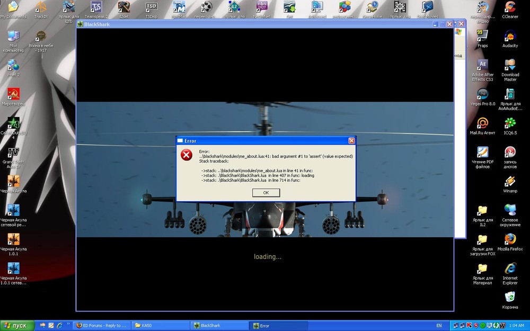Open the Черная Акула сетевой ре... shortcut
This screenshot has width=530, height=331.
pyautogui.click(x=14, y=215)
